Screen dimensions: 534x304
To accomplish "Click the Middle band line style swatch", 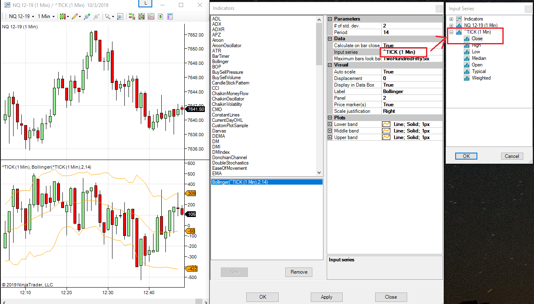I will click(386, 131).
